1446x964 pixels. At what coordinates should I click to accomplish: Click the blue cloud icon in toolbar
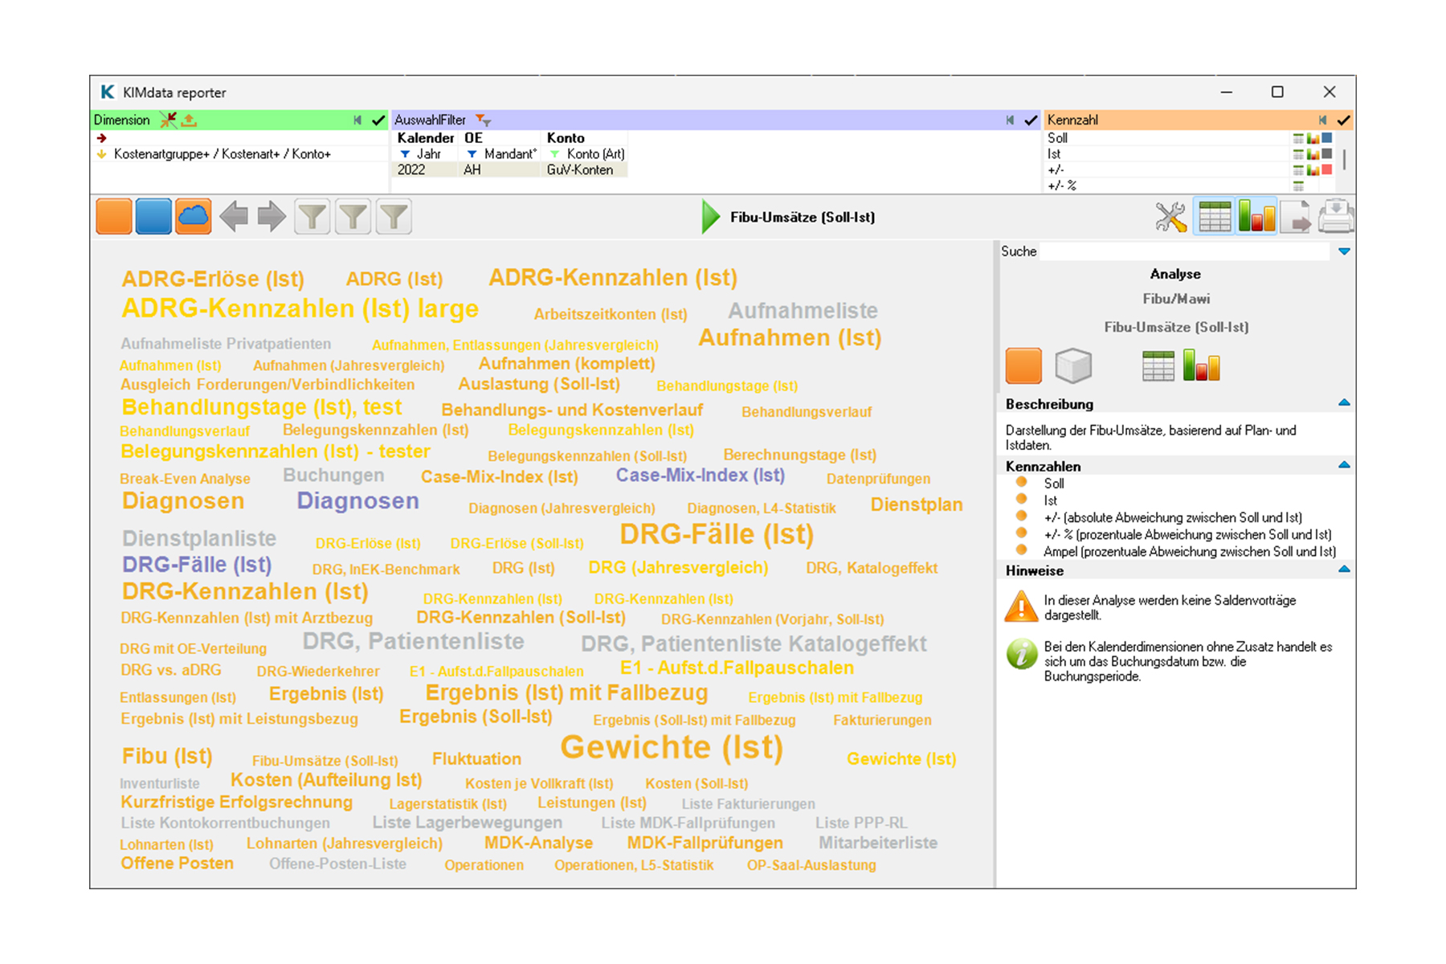(x=193, y=217)
